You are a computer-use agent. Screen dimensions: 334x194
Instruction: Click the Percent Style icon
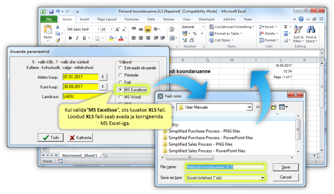tap(195, 34)
